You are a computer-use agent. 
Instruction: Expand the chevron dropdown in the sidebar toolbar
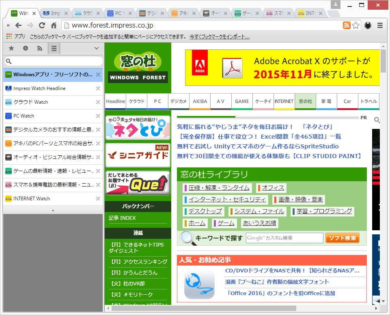[x=96, y=48]
